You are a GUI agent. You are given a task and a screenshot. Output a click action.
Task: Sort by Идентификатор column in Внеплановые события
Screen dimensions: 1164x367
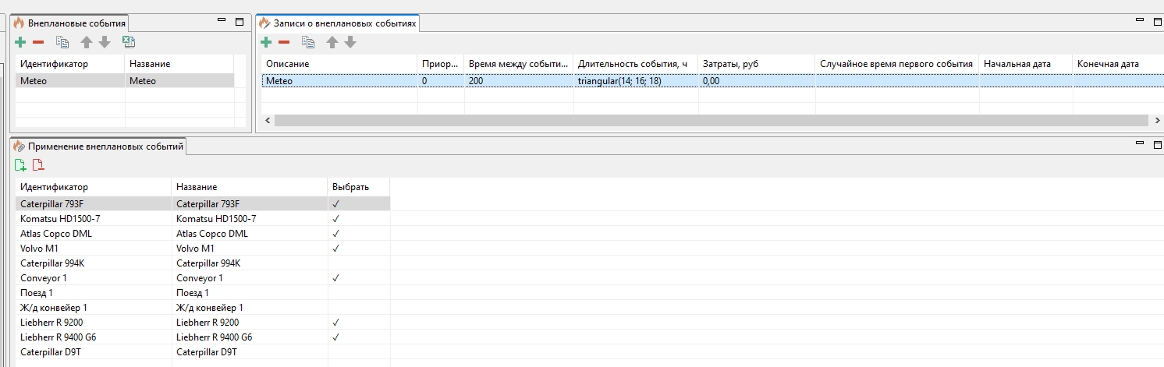coord(70,63)
